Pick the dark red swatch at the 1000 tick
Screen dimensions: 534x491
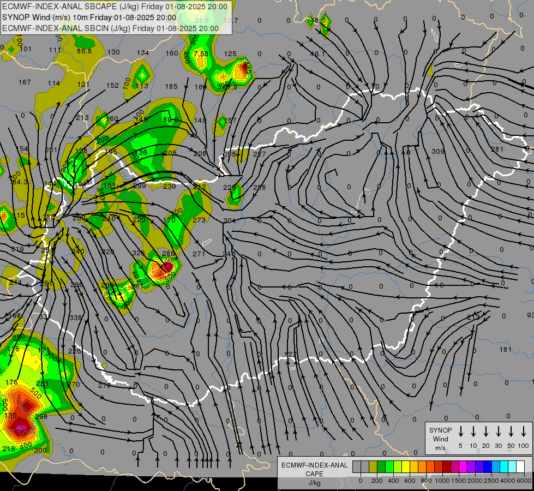click(x=447, y=467)
